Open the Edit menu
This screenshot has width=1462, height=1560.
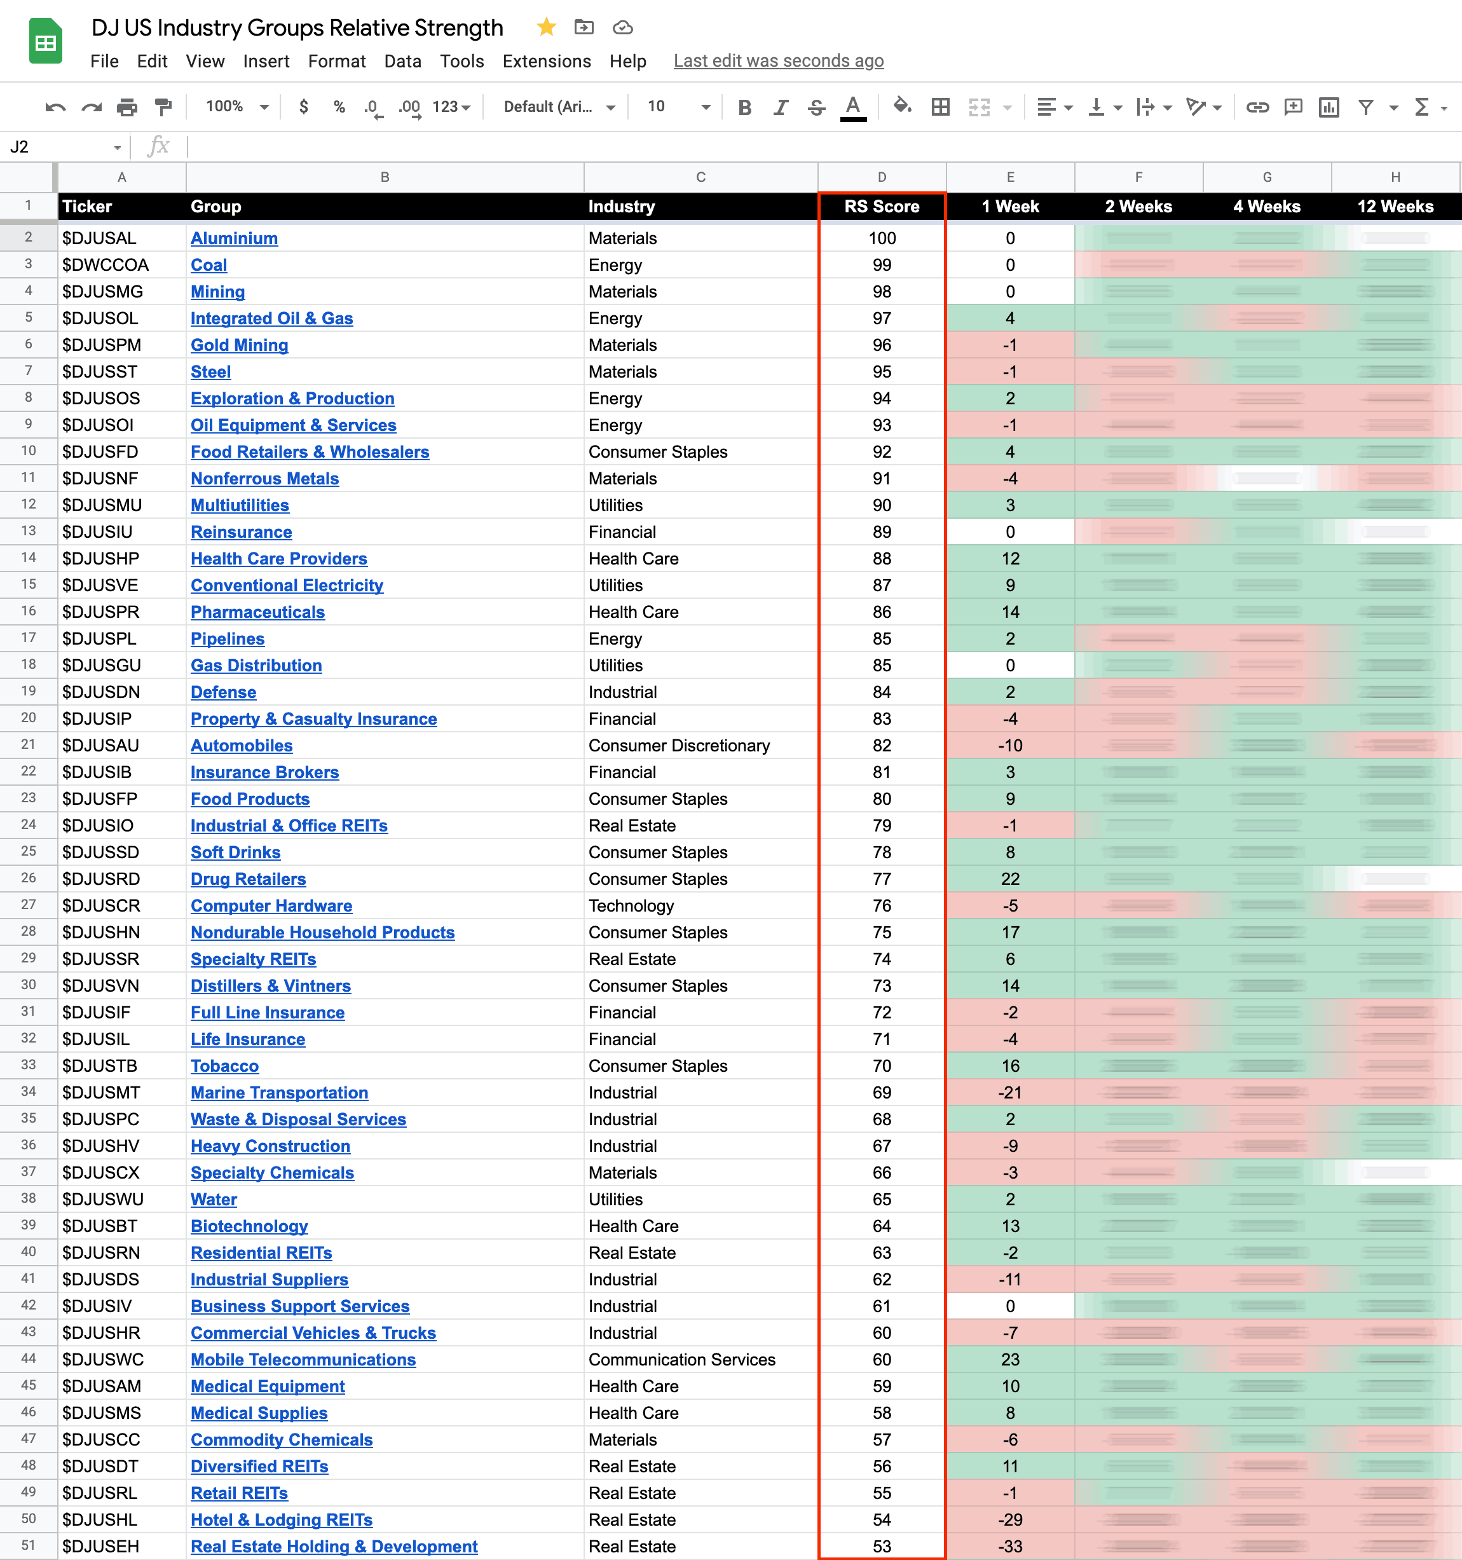coord(153,61)
